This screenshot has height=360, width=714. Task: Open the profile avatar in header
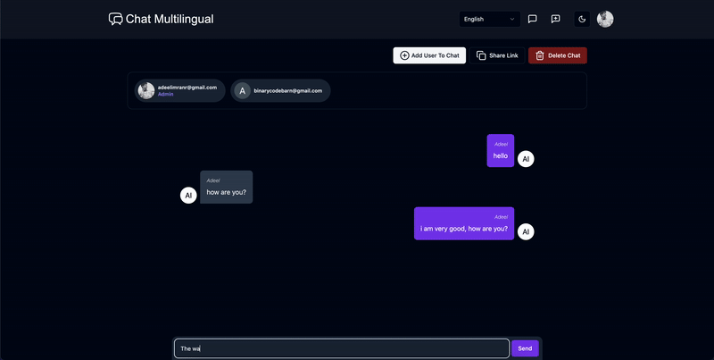pos(605,19)
